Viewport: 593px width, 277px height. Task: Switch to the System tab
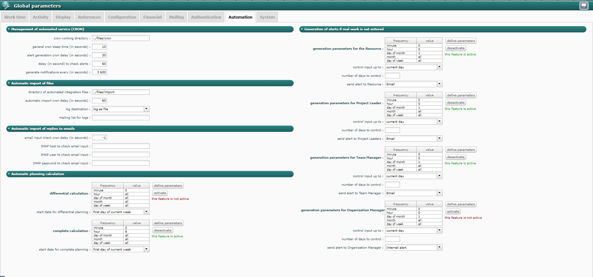(x=267, y=17)
